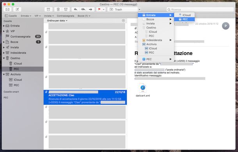Viewport: 238px width, 152px height.
Task: Click the Flagged count badge 30
Action: 38,36
